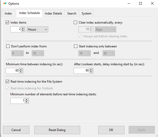This screenshot has height=137, width=158.
Task: Decrease minimum time between indexing
Action: 21,72
